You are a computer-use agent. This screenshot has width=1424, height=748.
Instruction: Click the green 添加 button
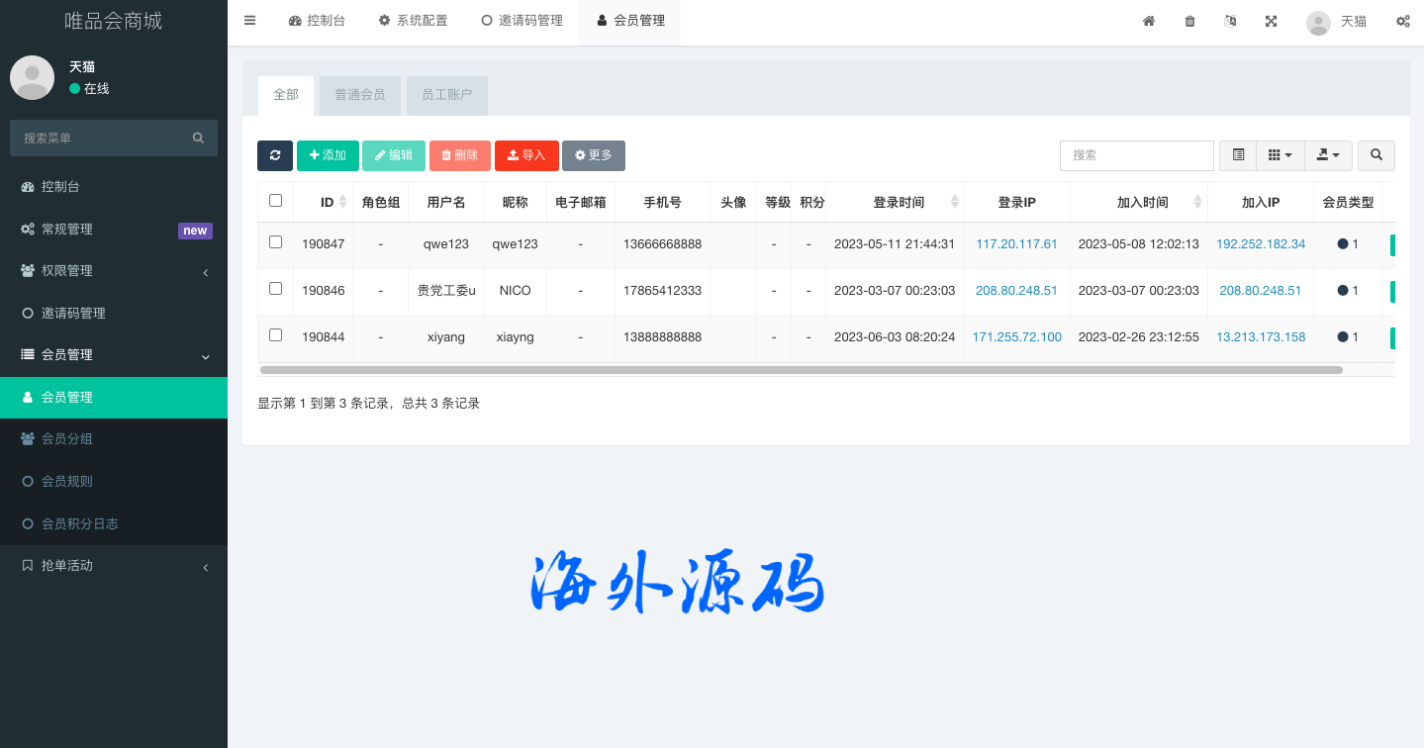[x=328, y=155]
